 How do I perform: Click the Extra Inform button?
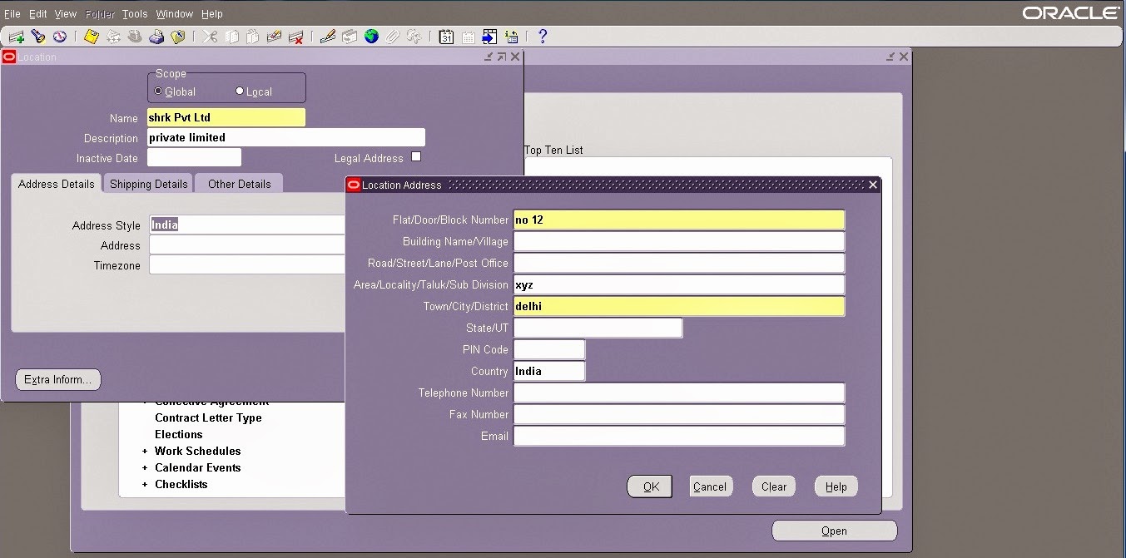(57, 379)
